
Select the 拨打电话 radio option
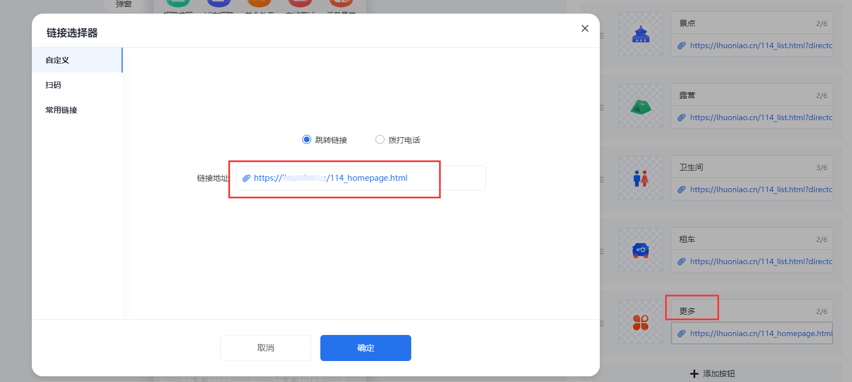coord(380,139)
